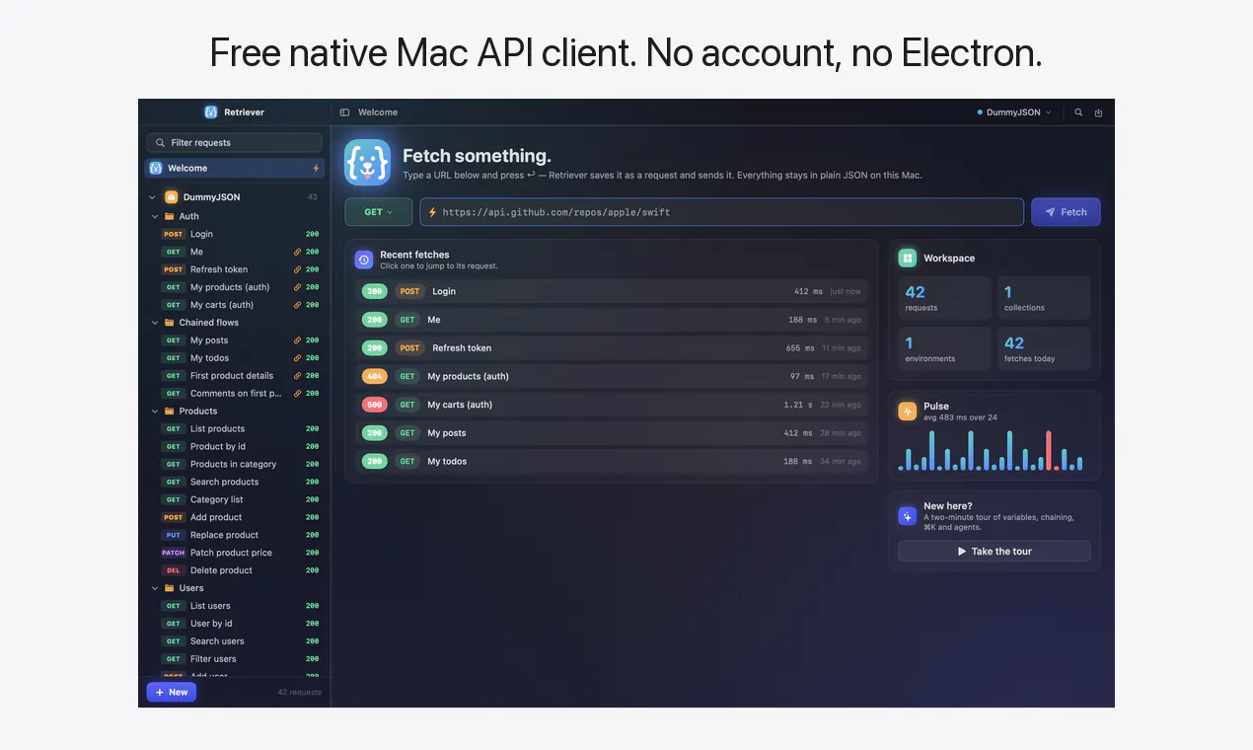1253x750 pixels.
Task: Click the Take the tour button
Action: pos(995,552)
